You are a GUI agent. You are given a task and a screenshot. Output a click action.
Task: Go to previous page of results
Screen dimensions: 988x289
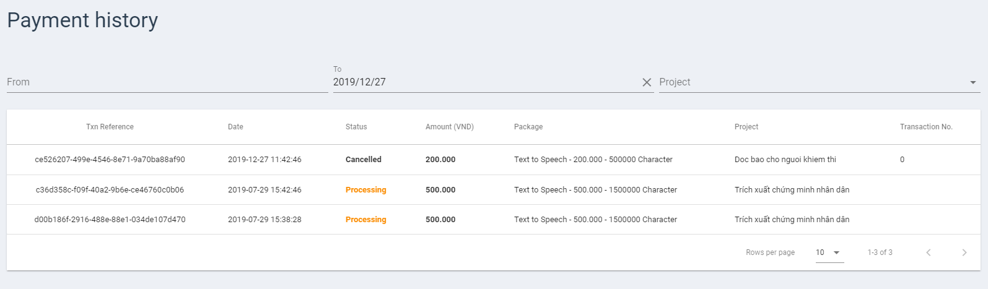(929, 252)
